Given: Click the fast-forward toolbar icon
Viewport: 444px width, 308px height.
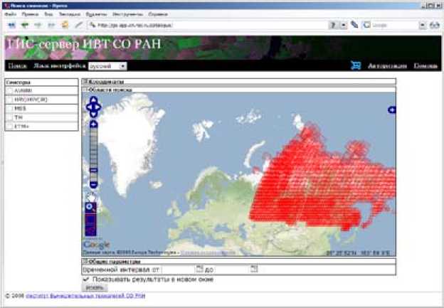Looking at the screenshot, I should (x=51, y=25).
